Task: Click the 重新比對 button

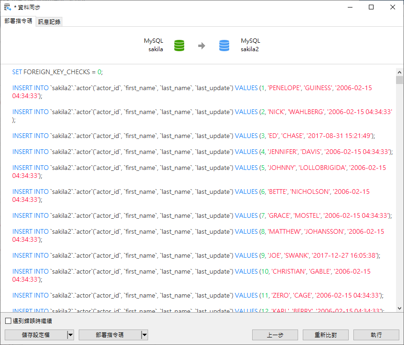Action: [x=325, y=335]
